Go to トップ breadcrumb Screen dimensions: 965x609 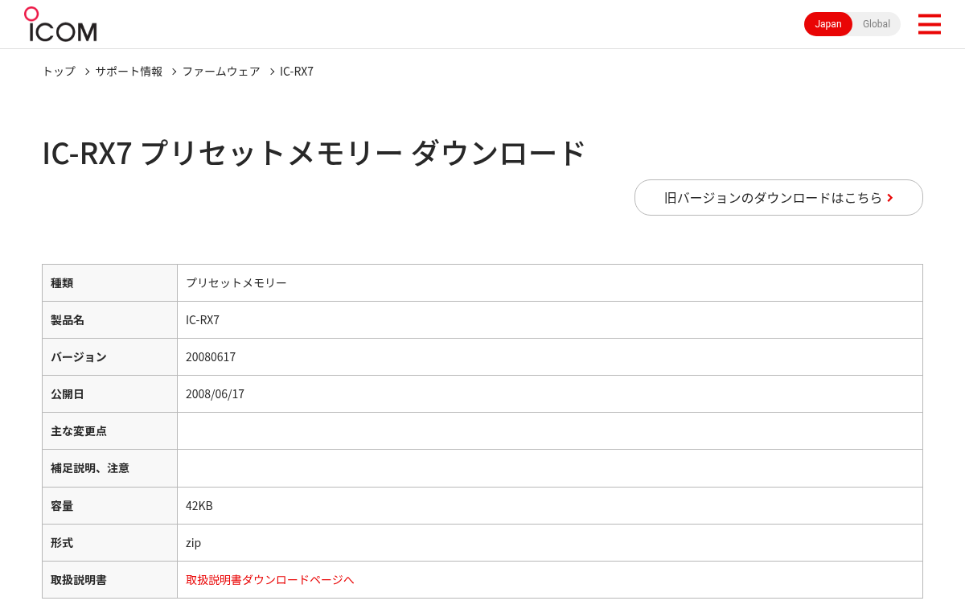point(59,71)
